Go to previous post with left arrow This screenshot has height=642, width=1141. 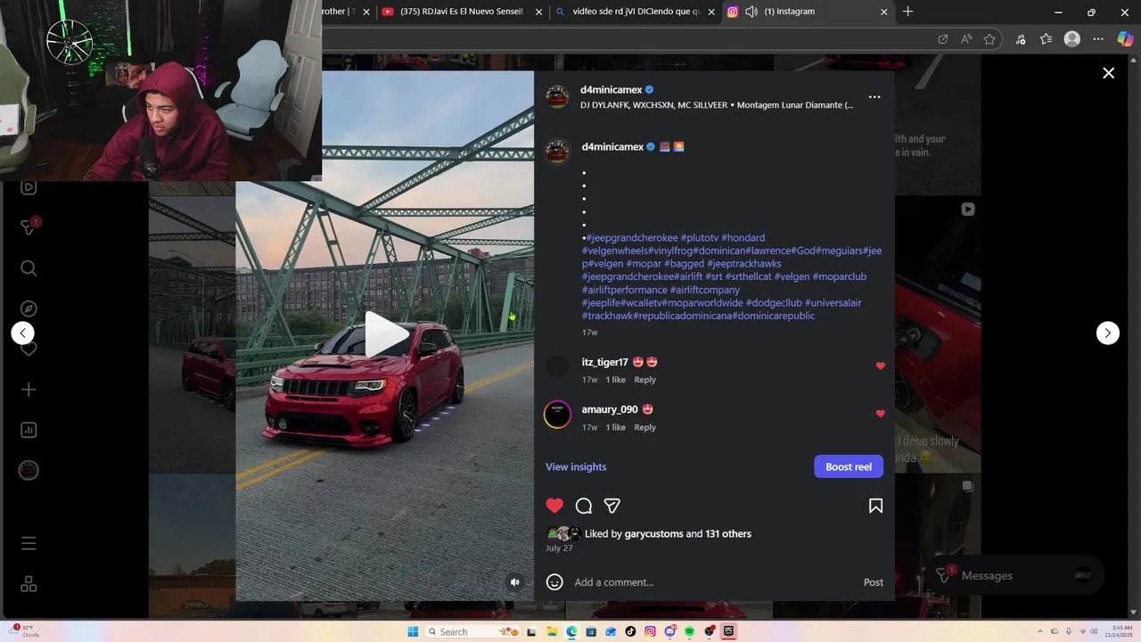(x=22, y=333)
